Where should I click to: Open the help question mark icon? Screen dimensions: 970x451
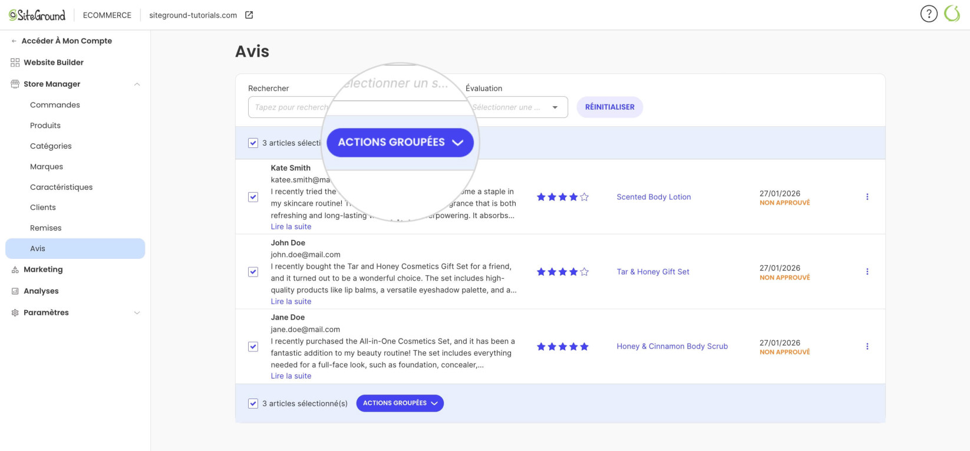coord(929,14)
